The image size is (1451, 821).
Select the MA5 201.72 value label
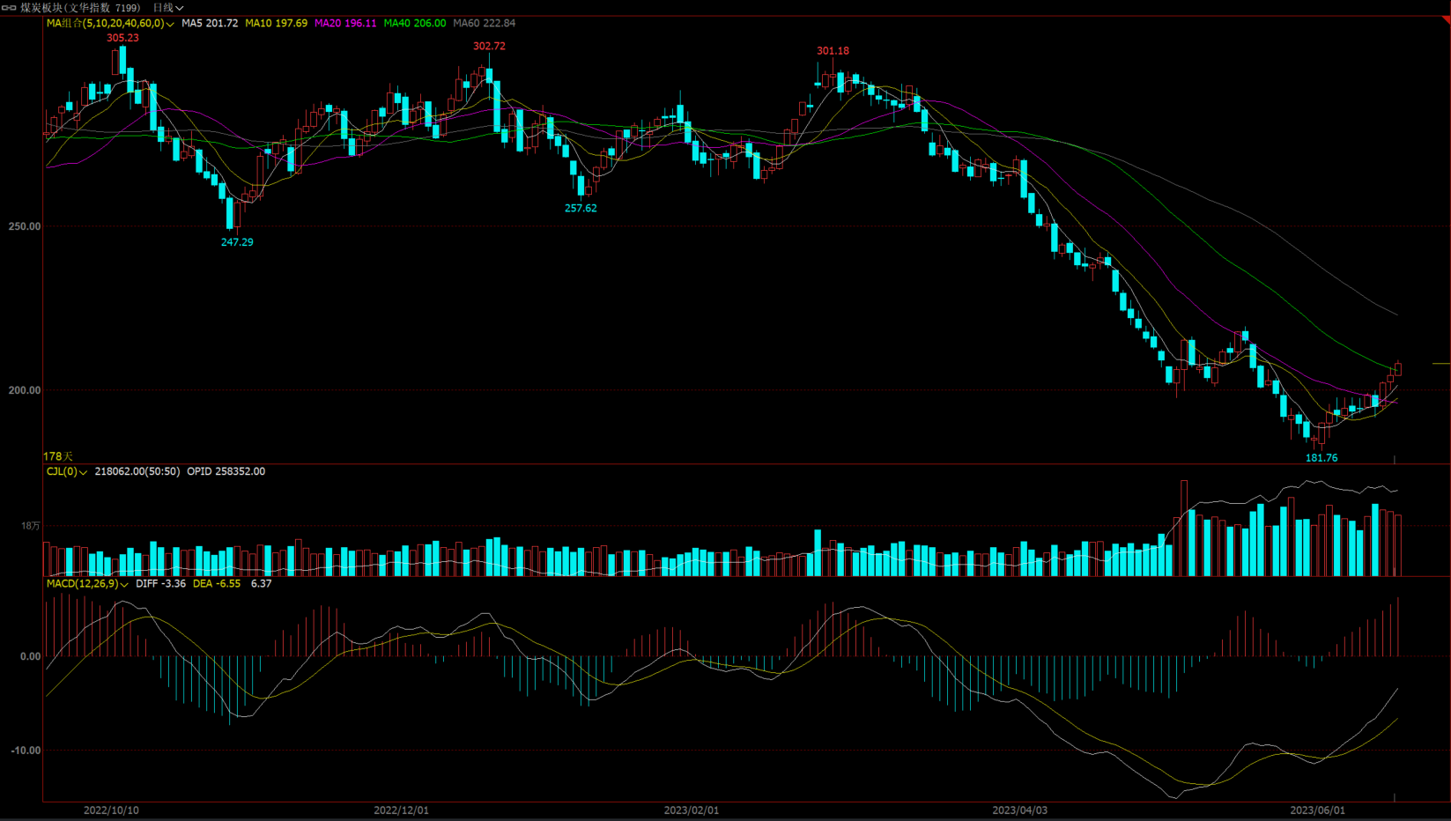click(210, 23)
